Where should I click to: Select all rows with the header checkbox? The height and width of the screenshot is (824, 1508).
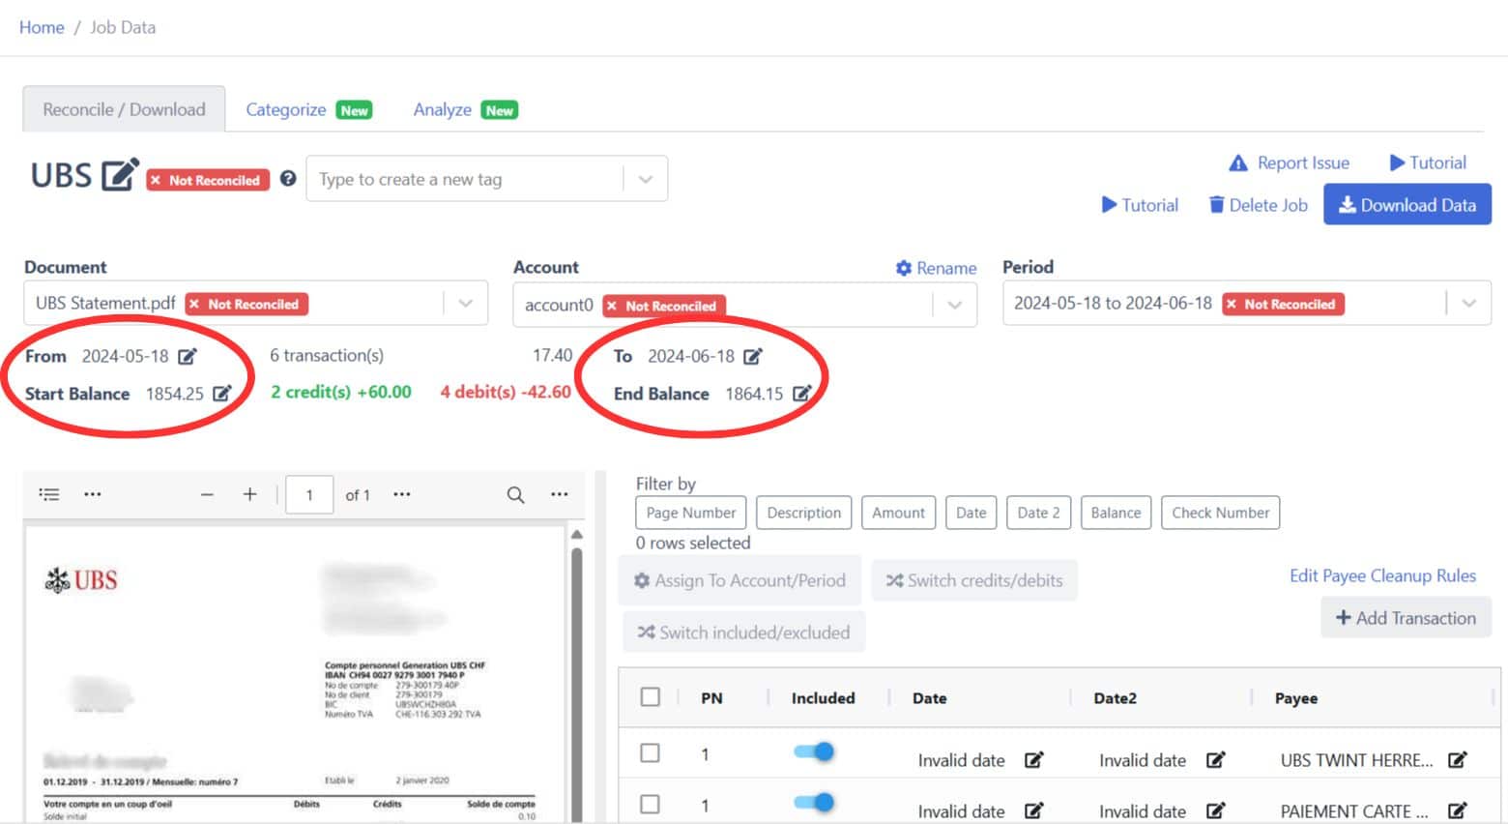pos(649,695)
